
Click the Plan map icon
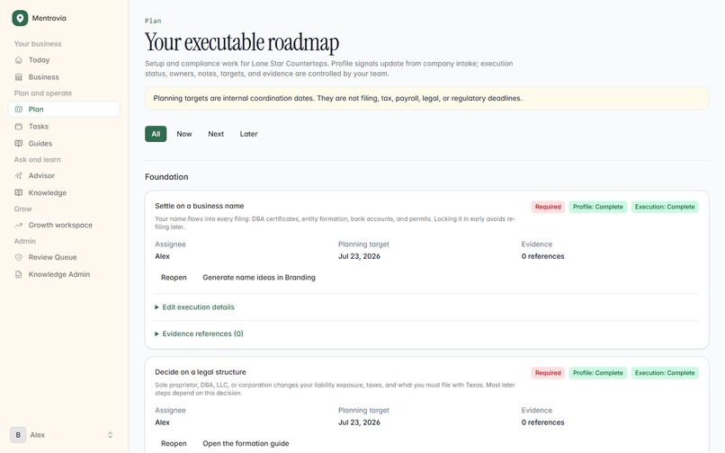click(19, 110)
